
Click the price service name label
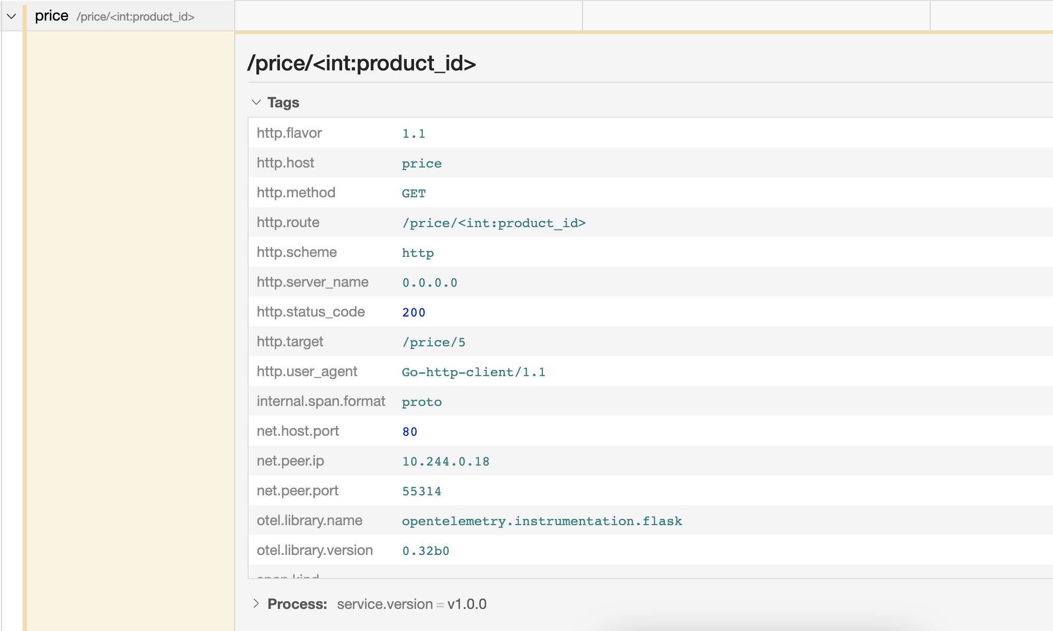(x=51, y=16)
